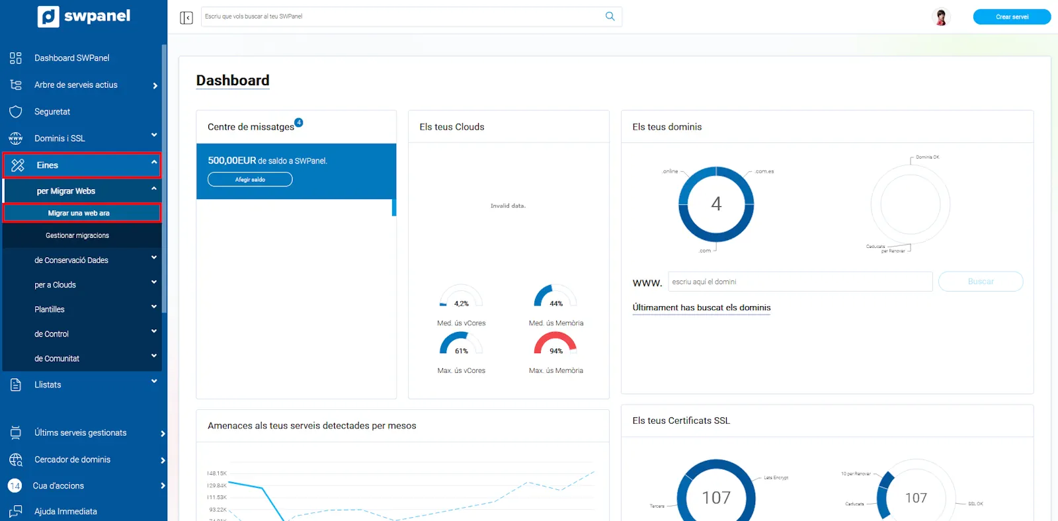Image resolution: width=1058 pixels, height=521 pixels.
Task: Click the Ajuda Immediata chat icon
Action: click(x=16, y=512)
